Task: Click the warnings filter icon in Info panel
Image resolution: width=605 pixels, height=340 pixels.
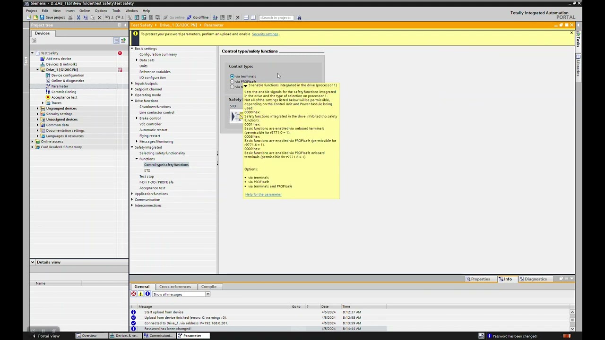Action: [140, 294]
